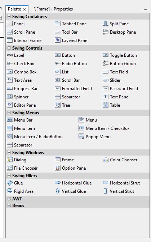Collapse the Swing Menus section
This screenshot has width=156, height=242.
coord(9,112)
